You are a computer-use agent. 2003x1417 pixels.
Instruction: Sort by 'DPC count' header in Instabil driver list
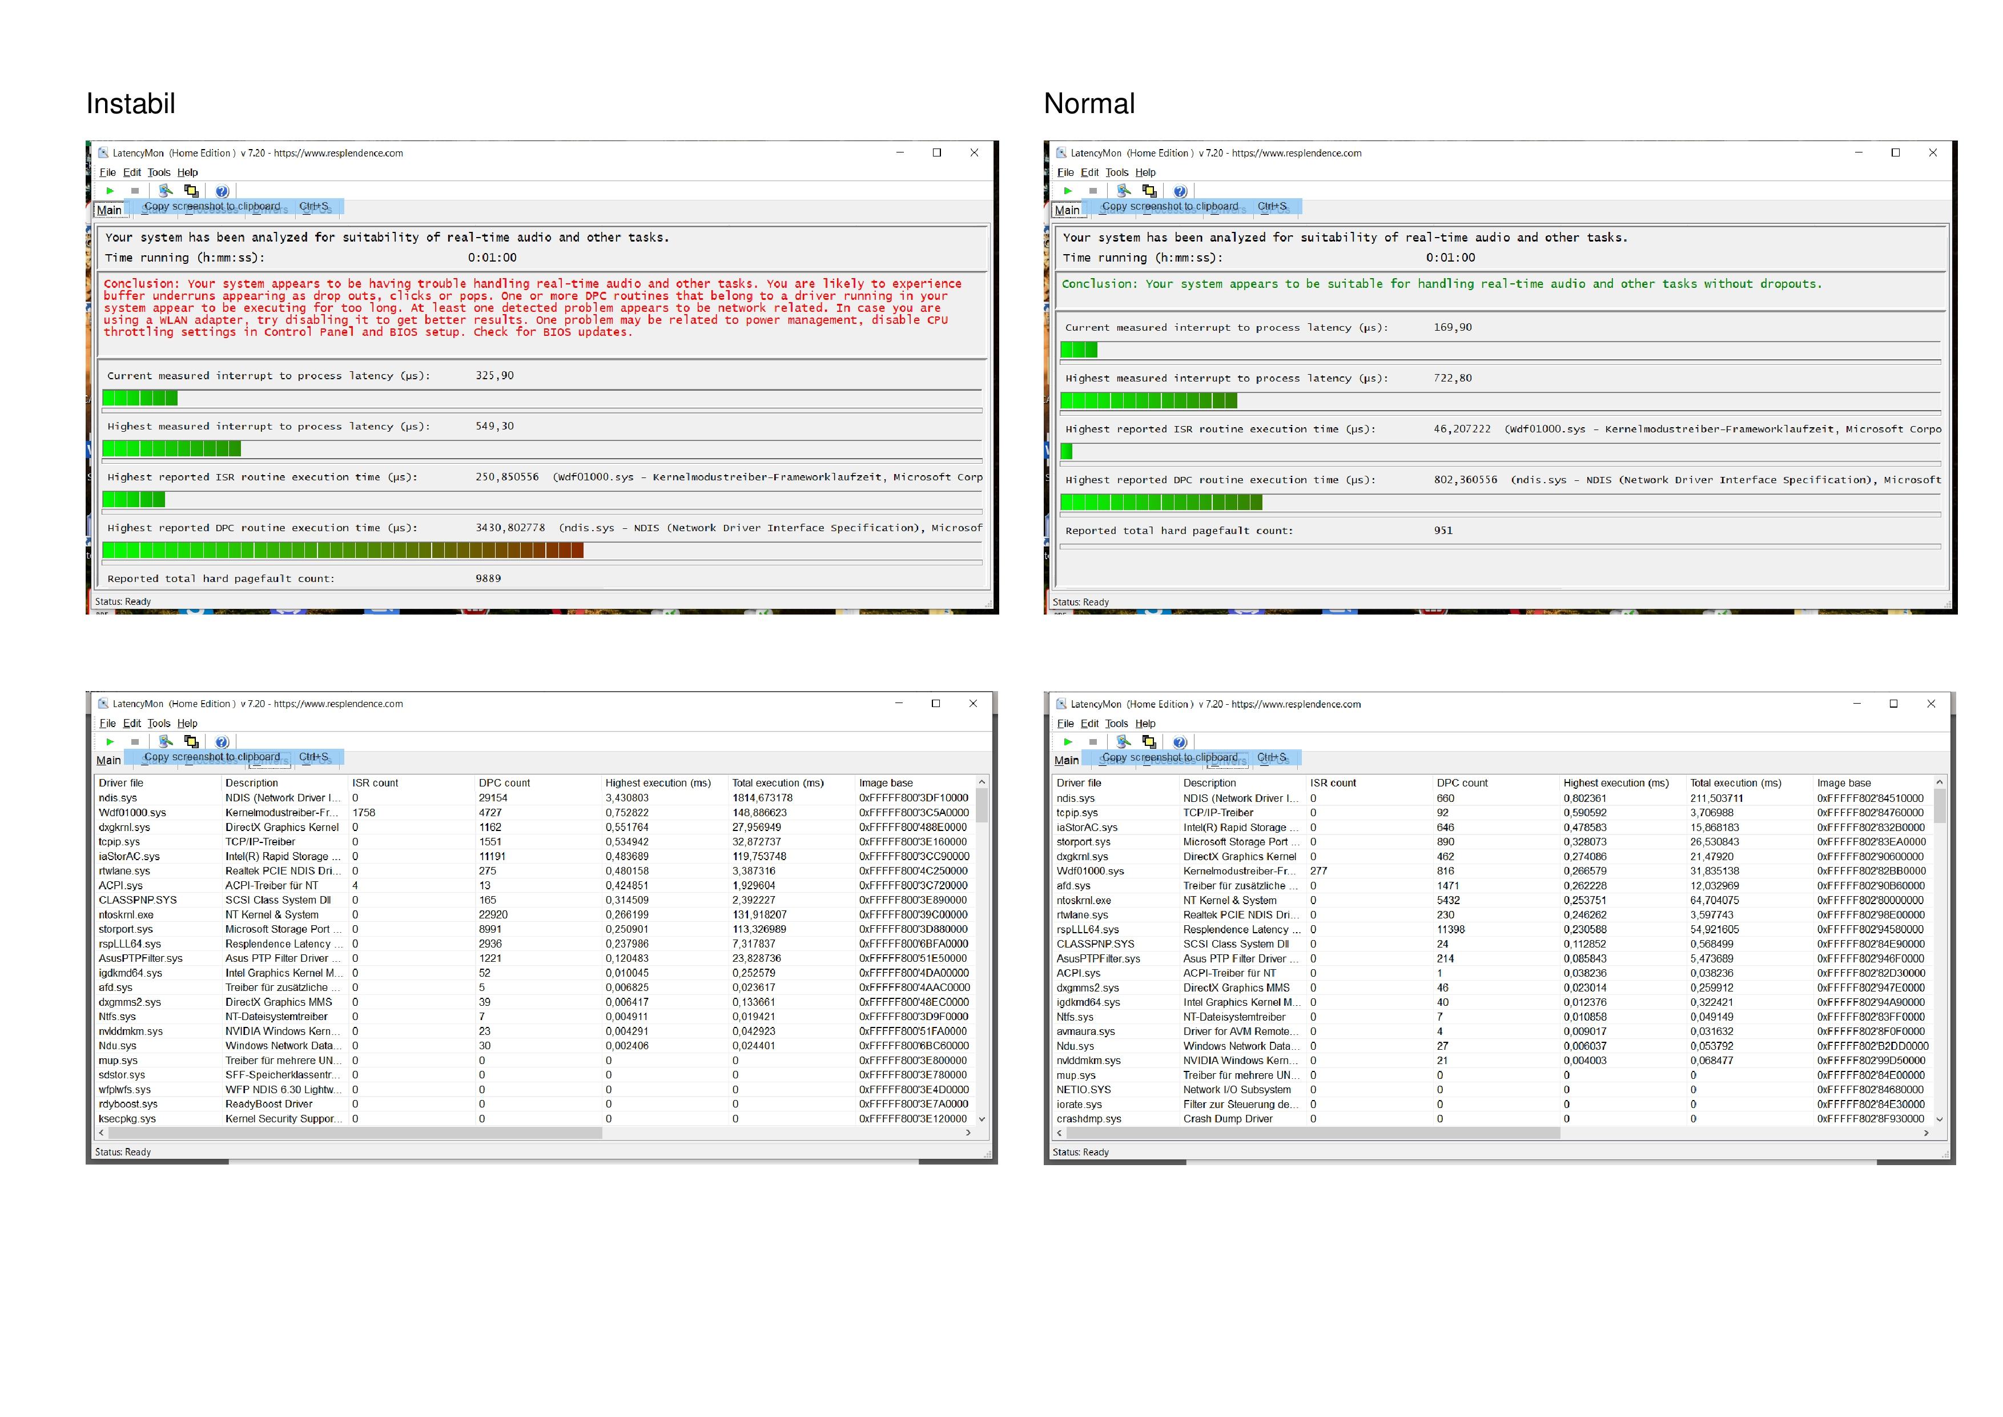504,782
